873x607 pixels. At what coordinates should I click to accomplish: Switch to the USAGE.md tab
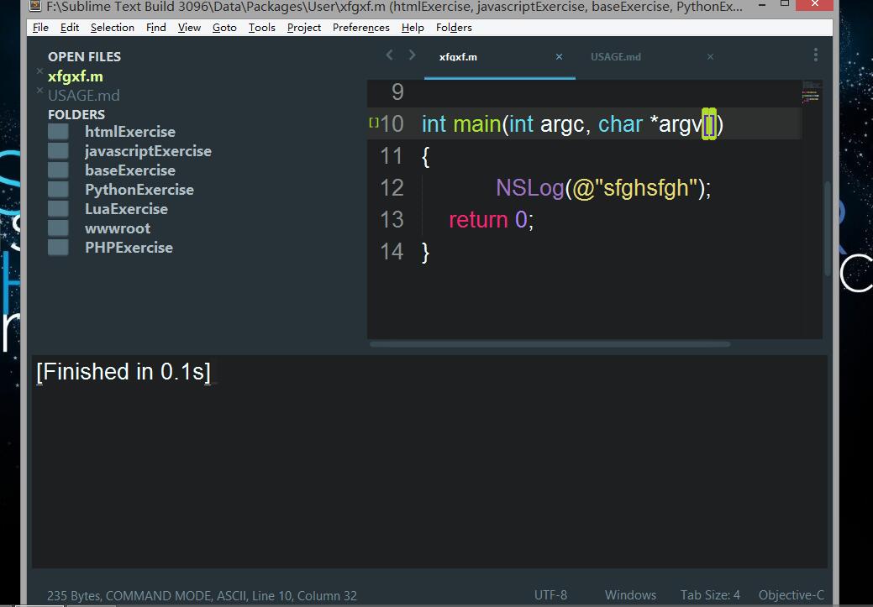[x=615, y=57]
